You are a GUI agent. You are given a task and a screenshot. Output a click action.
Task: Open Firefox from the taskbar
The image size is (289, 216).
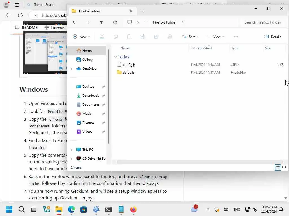pyautogui.click(x=133, y=209)
